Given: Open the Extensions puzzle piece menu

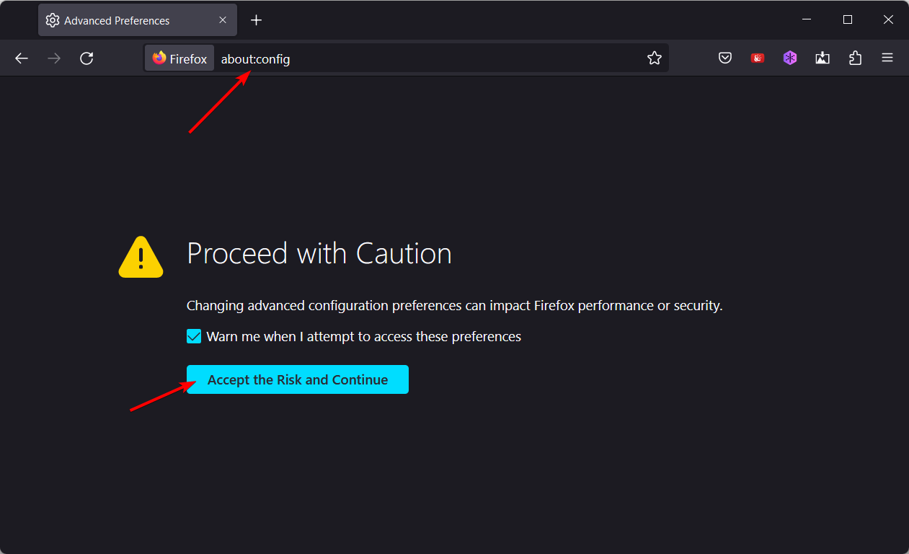Looking at the screenshot, I should click(x=855, y=58).
